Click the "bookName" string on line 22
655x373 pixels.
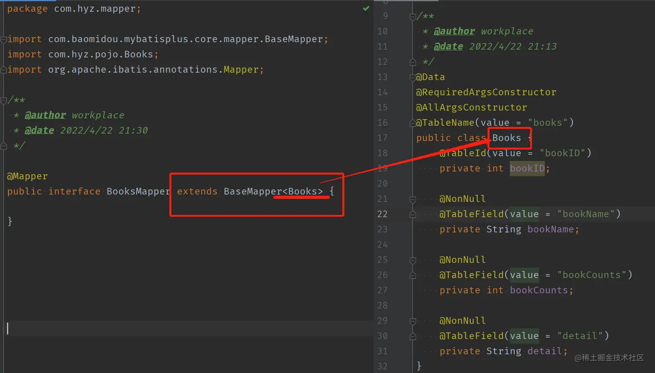coord(586,214)
